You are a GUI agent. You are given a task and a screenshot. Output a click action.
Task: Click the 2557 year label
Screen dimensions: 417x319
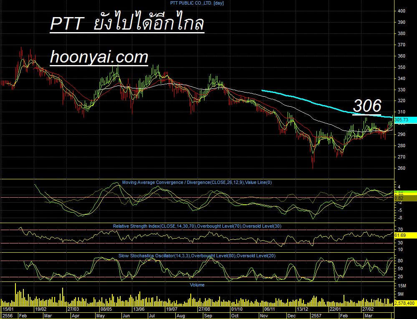click(316, 316)
